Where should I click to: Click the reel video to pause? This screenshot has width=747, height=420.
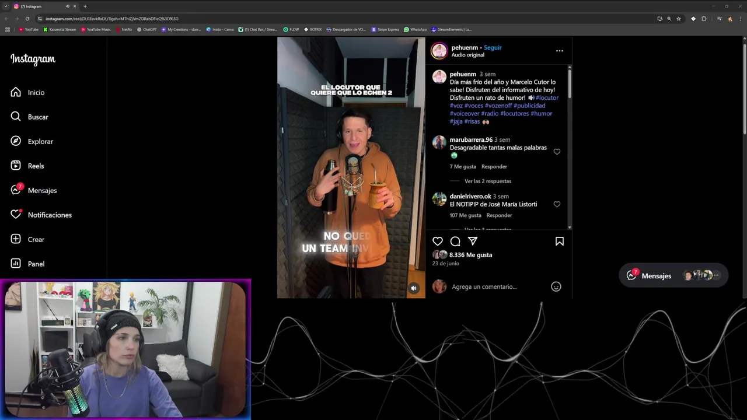click(x=351, y=168)
